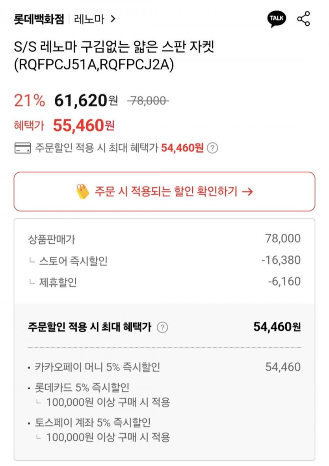
Task: Click help icon next to red 54,460원
Action: (212, 148)
